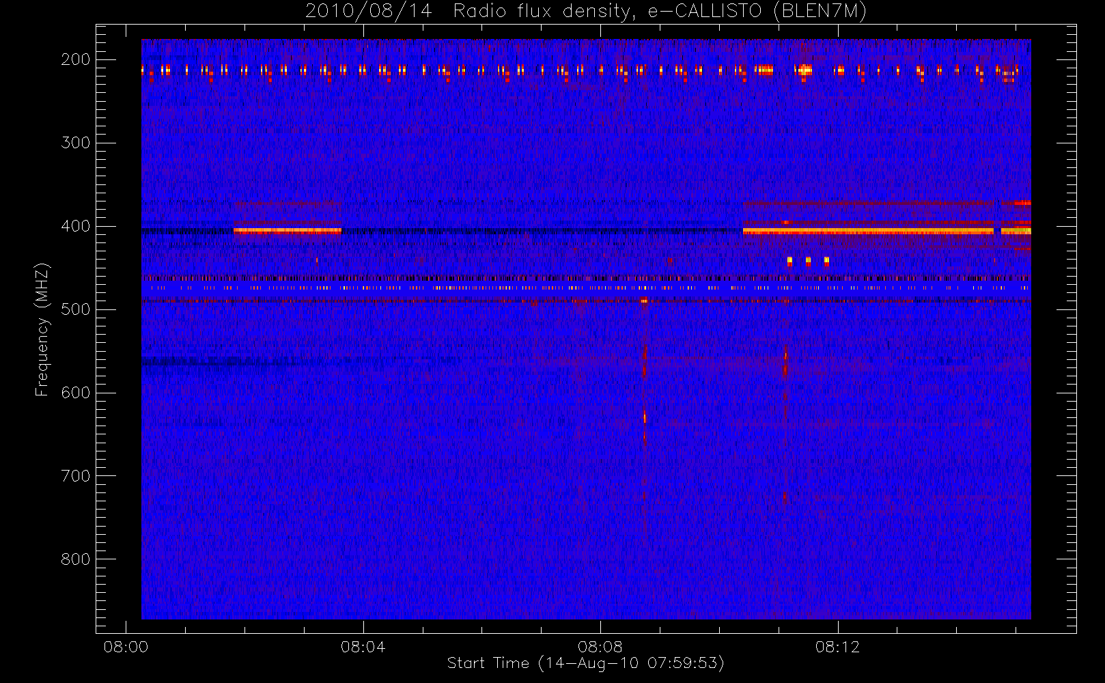Click the 600 frequency tick label
Screen dimensions: 1105x683
76,393
